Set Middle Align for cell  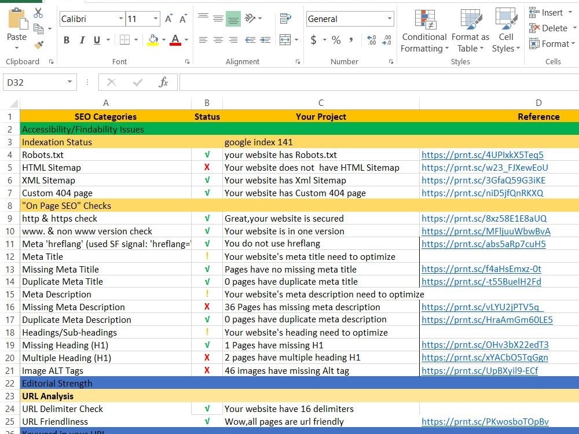(218, 19)
